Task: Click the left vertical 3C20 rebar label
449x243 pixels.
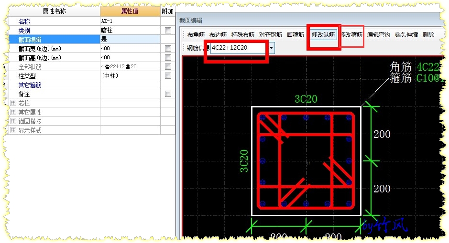Action: coord(244,161)
